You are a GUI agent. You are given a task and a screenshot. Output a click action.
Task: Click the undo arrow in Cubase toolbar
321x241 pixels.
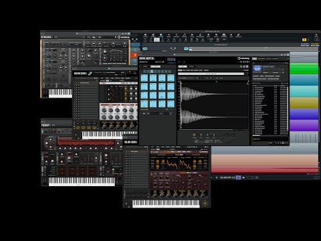pos(145,39)
